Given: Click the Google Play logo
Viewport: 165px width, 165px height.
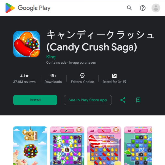Looking at the screenshot, I should click(x=28, y=8).
